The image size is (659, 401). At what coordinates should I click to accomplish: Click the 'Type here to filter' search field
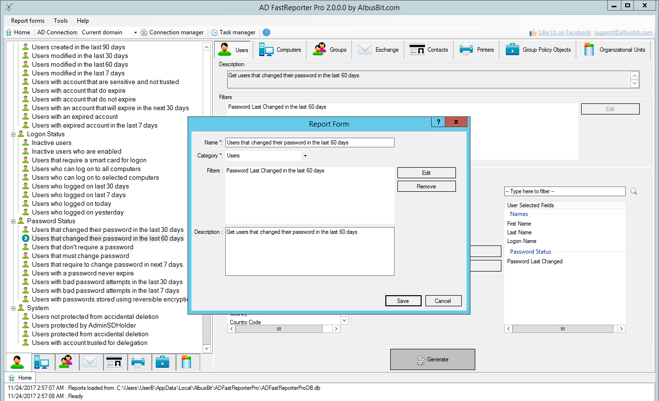coord(565,191)
